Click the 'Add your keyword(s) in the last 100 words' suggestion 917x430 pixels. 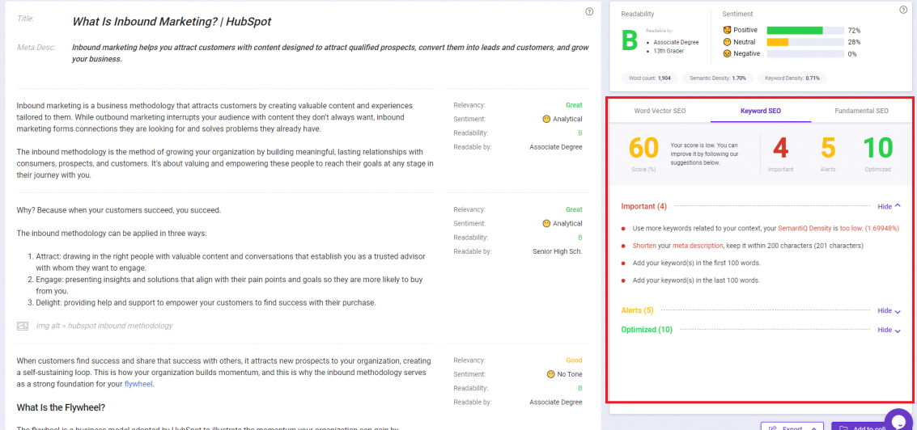tap(696, 280)
